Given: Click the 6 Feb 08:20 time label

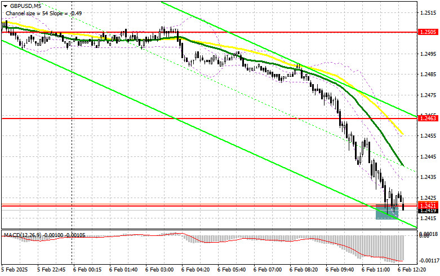Looking at the screenshot, I should 304,270.
